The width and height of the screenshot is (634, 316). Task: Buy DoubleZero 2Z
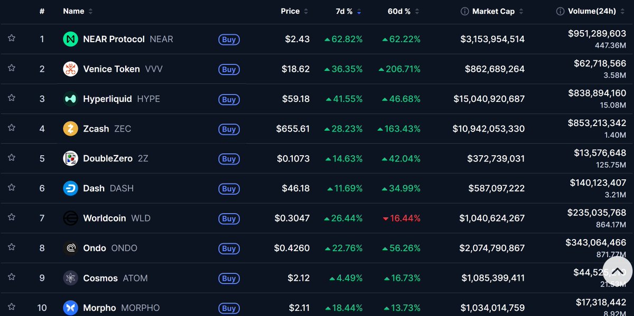click(x=229, y=159)
